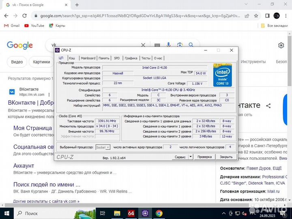Open the Поиск людей по имени sitelink
292x219 pixels.
47,185
